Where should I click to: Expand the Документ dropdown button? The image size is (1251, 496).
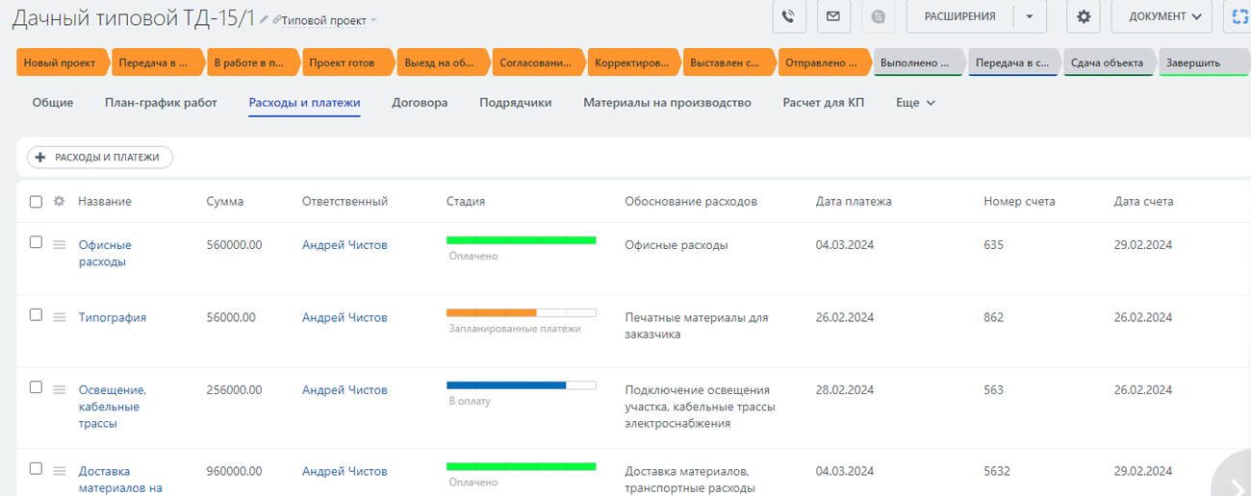coord(1165,16)
